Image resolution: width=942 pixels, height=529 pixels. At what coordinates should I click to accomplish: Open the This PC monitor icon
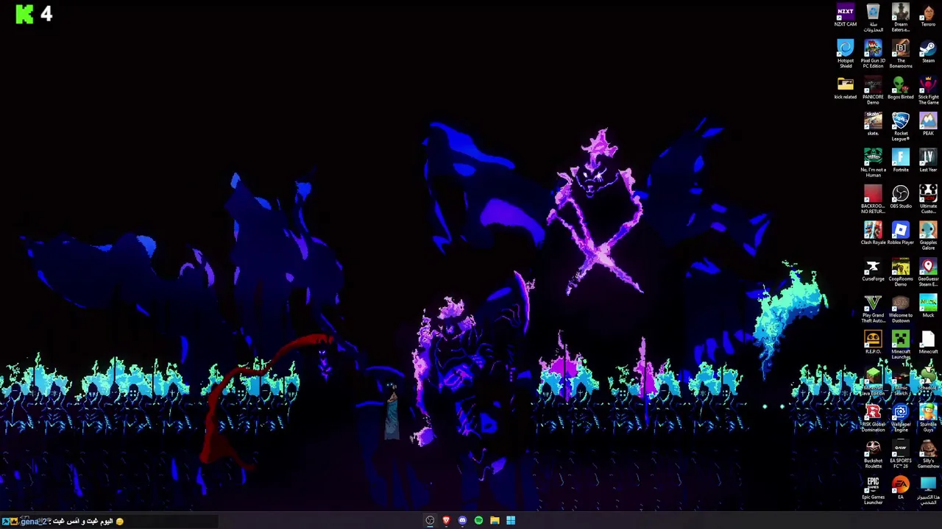[x=928, y=491]
